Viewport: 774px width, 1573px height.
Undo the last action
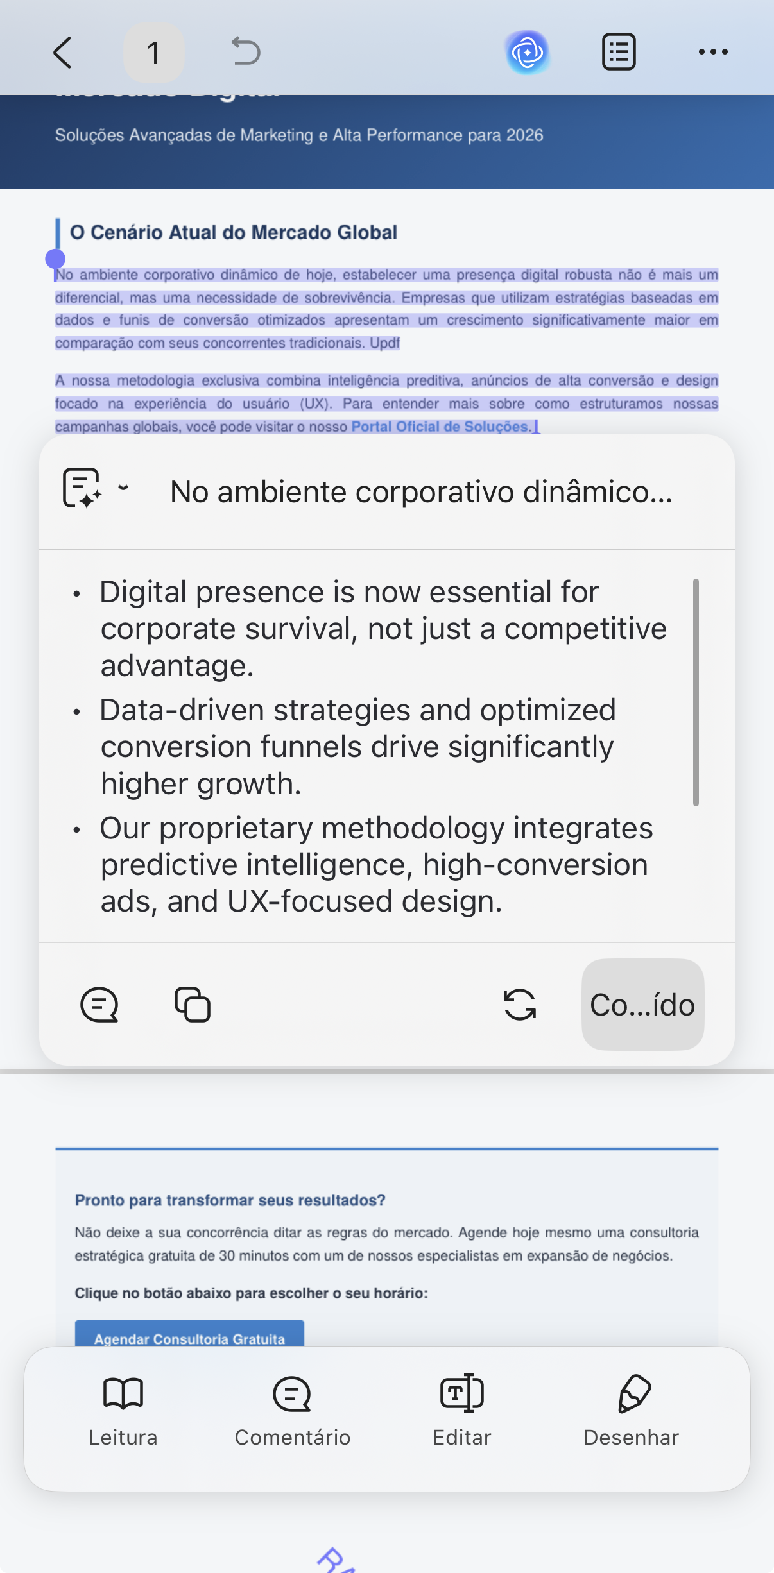coord(246,51)
